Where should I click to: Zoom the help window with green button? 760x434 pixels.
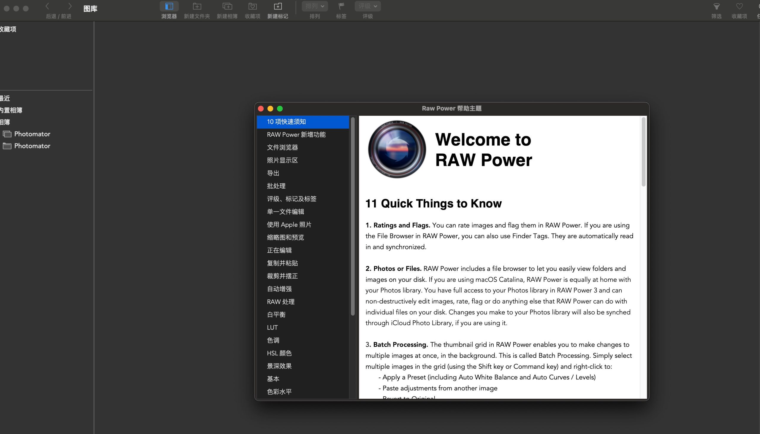(280, 109)
